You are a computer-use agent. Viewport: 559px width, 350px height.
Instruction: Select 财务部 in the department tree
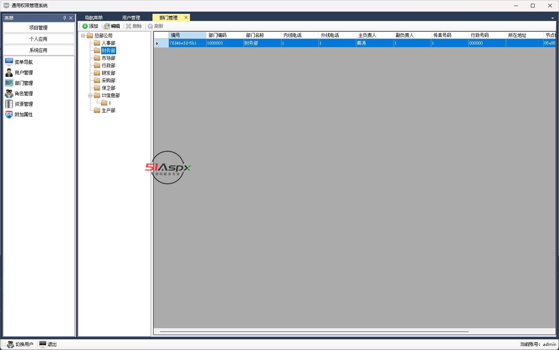pyautogui.click(x=108, y=50)
